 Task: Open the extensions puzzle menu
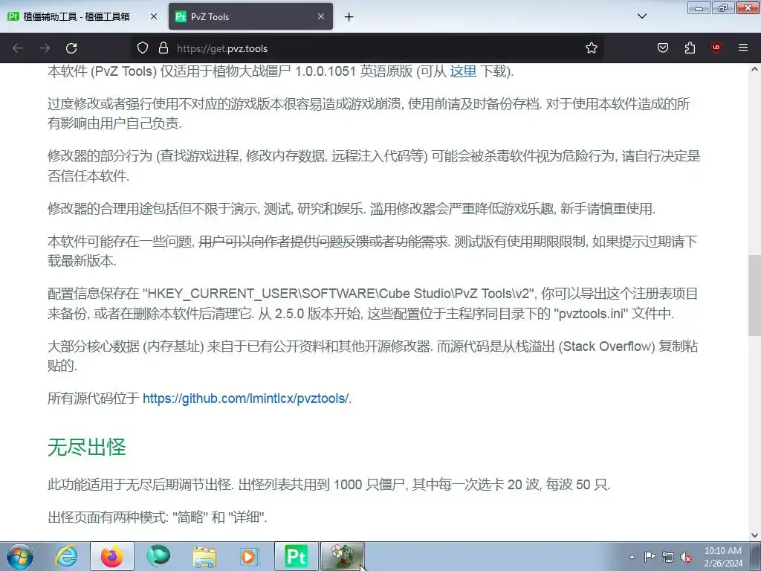(x=690, y=48)
